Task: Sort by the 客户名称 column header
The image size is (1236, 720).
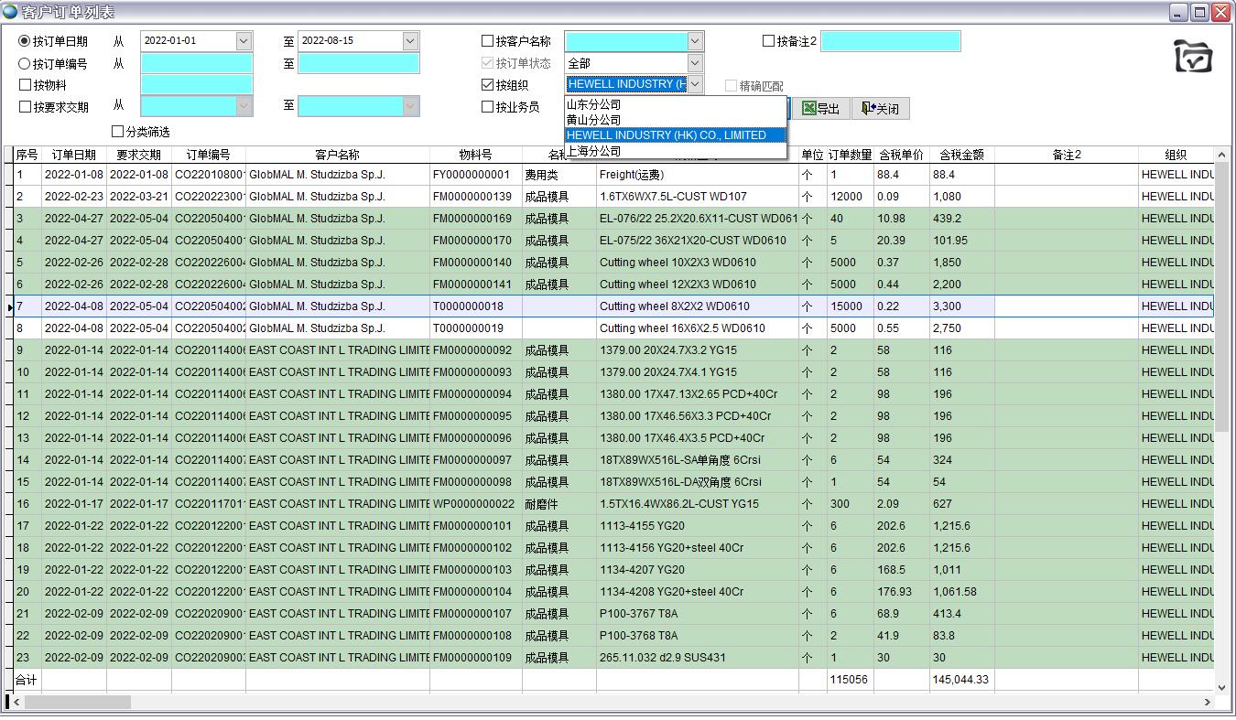Action: [x=337, y=155]
